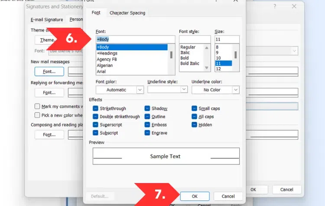The height and width of the screenshot is (206, 325).
Task: Toggle the Shadow effect checkbox
Action: tap(147, 108)
